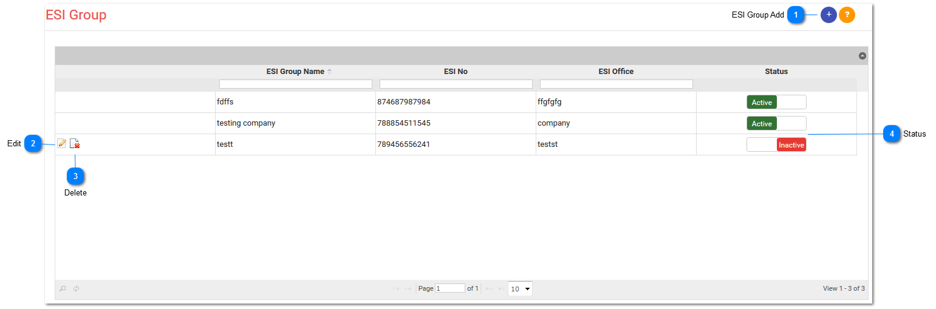Go to the first page of the grid
Screen dimensions: 936x309
point(397,289)
